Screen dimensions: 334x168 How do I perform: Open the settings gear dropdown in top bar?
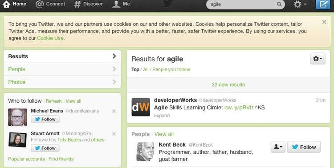point(300,4)
